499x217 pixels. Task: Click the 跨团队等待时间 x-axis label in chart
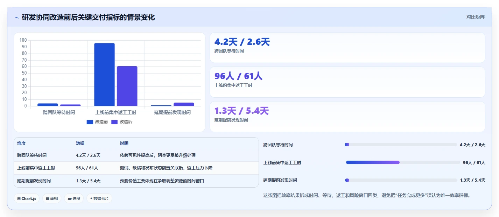pyautogui.click(x=59, y=112)
